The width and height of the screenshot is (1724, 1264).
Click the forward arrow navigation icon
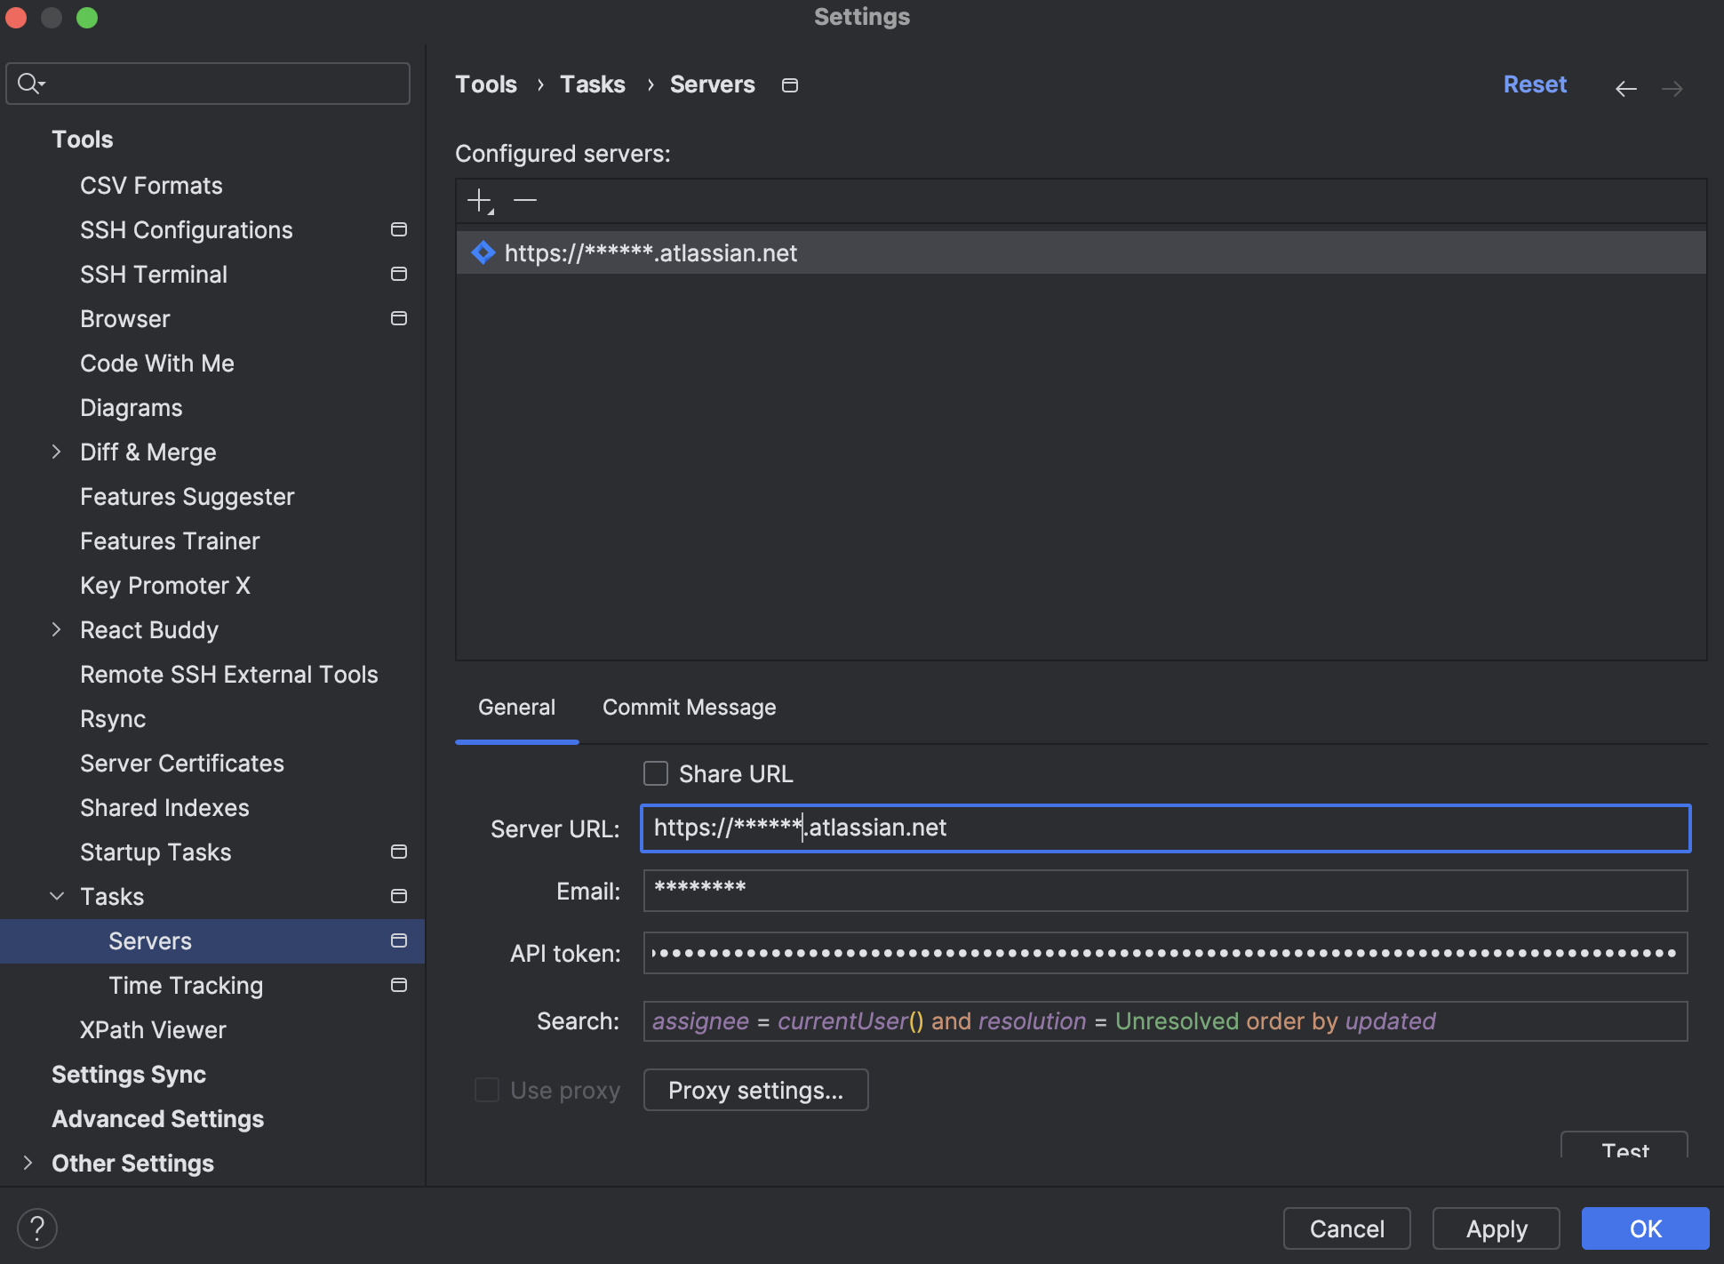(x=1672, y=88)
